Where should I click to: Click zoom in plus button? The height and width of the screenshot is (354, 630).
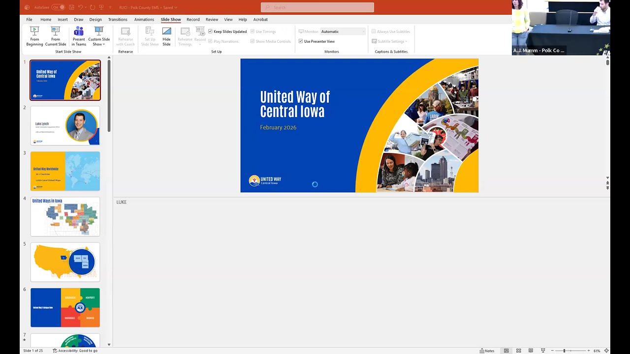[589, 351]
